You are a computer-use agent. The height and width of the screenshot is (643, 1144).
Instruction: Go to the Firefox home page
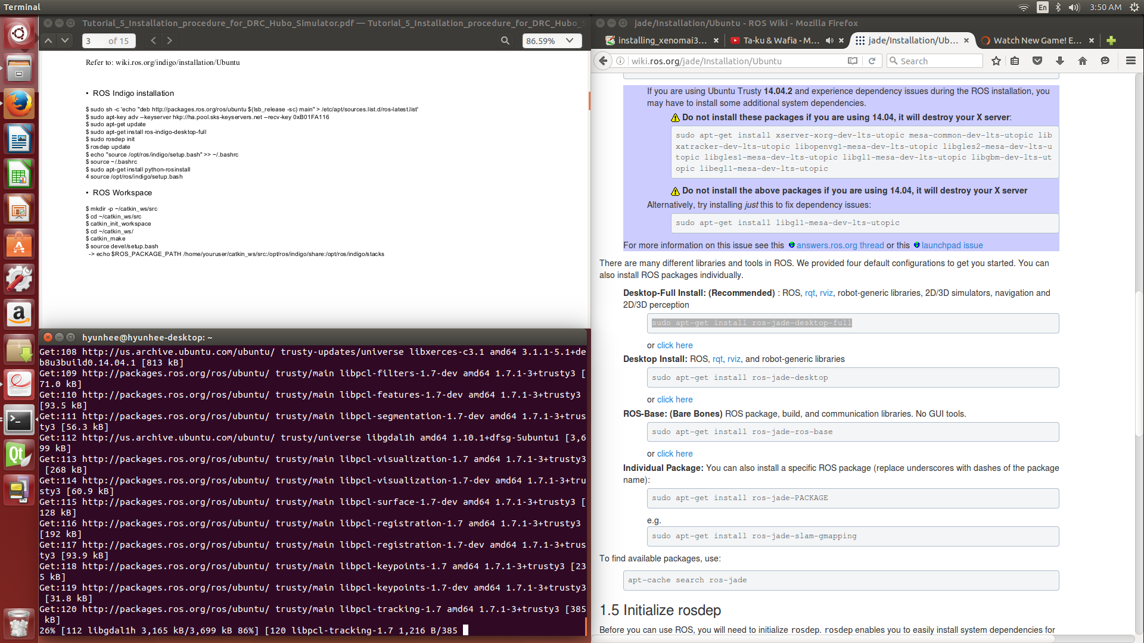coord(1083,61)
